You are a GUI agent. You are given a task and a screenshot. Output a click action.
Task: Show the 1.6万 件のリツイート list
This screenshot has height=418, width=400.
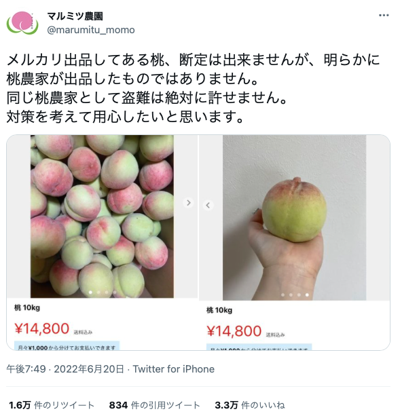click(52, 405)
